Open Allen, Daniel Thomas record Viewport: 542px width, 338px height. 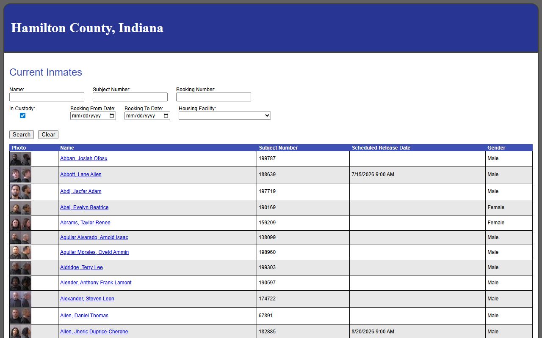tap(84, 316)
